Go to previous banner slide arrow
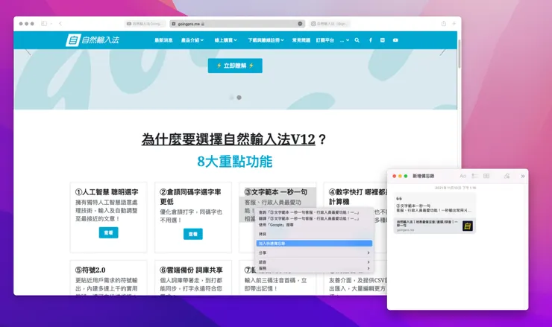Image resolution: width=552 pixels, height=327 pixels. pos(28,52)
